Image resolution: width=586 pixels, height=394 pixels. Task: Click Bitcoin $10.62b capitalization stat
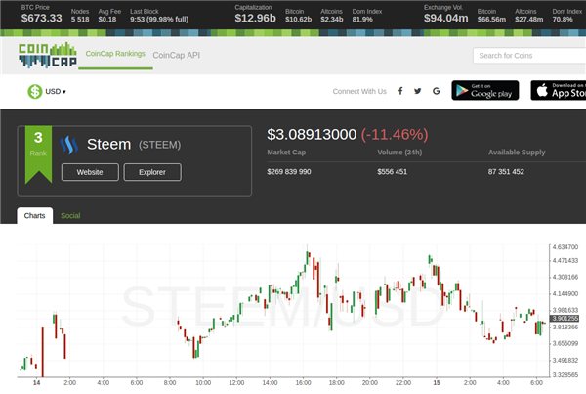[x=298, y=16]
